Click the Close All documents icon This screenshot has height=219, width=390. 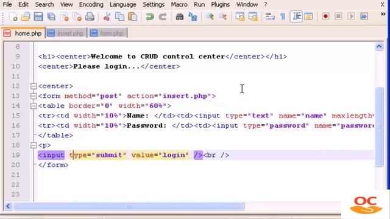point(77,16)
